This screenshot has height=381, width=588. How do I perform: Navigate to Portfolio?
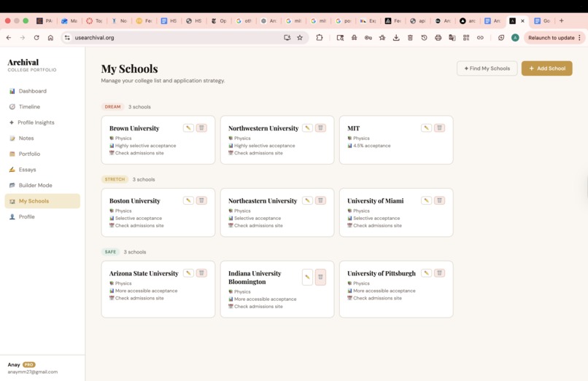(42, 154)
